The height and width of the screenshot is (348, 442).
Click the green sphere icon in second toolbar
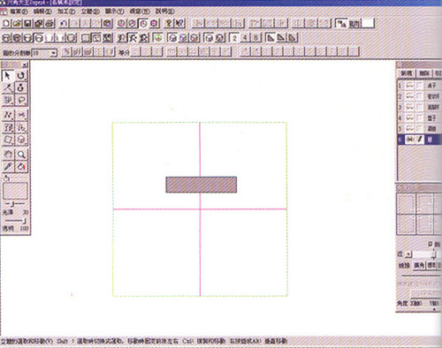click(x=158, y=38)
